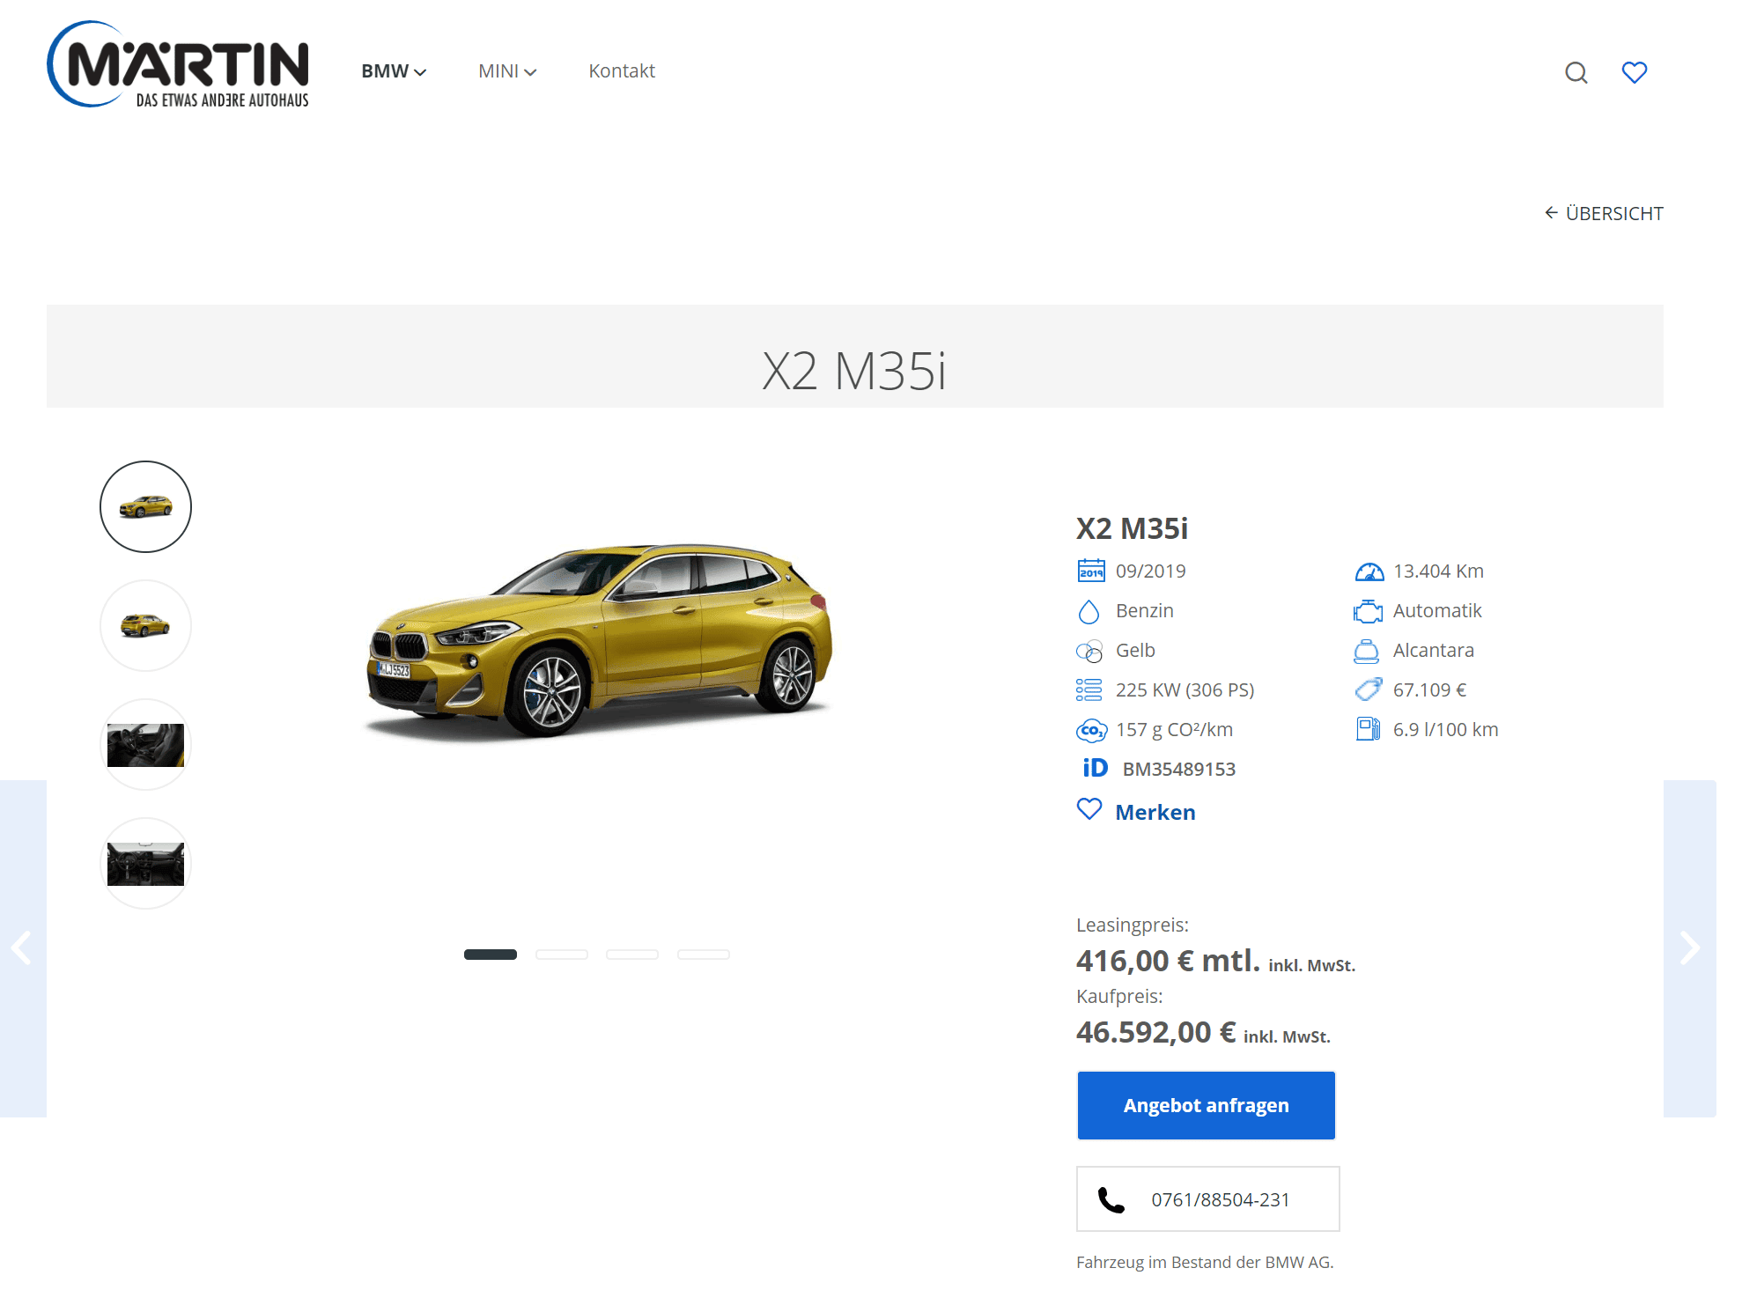Jump to fourth carousel slide indicator

pyautogui.click(x=704, y=955)
